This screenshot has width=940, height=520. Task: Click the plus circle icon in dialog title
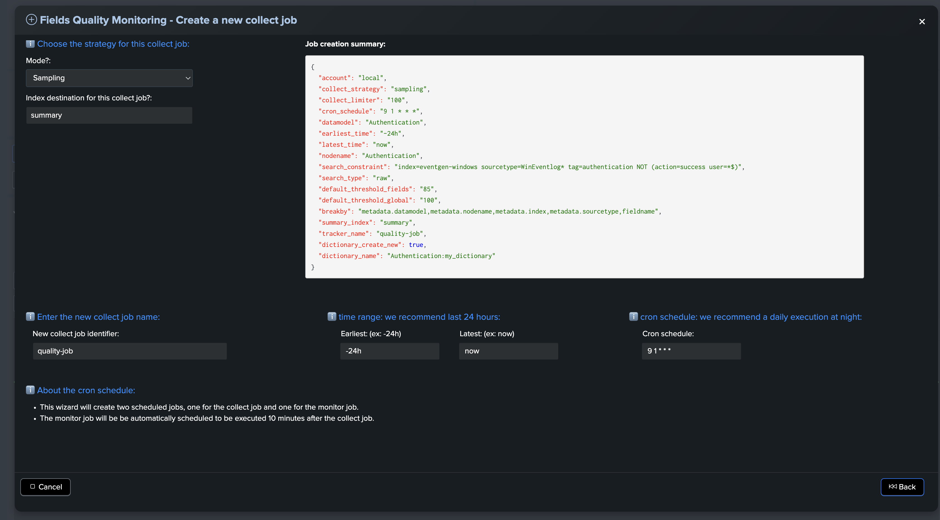31,20
